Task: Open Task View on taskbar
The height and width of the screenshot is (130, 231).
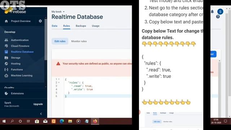Action: click(28, 121)
